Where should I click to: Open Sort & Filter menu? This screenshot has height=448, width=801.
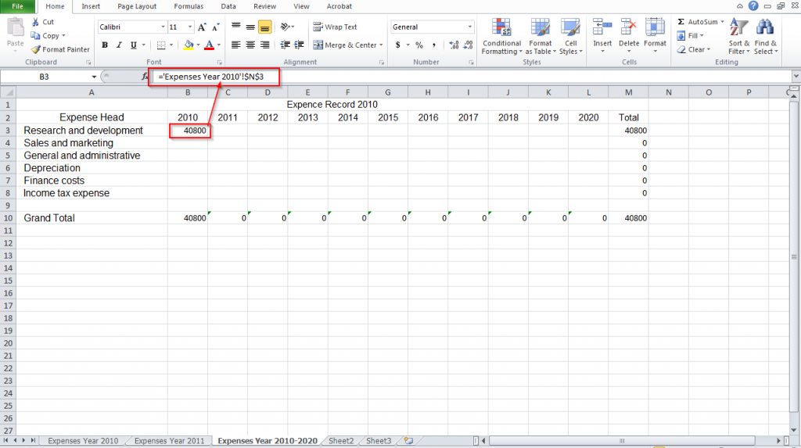pos(738,36)
